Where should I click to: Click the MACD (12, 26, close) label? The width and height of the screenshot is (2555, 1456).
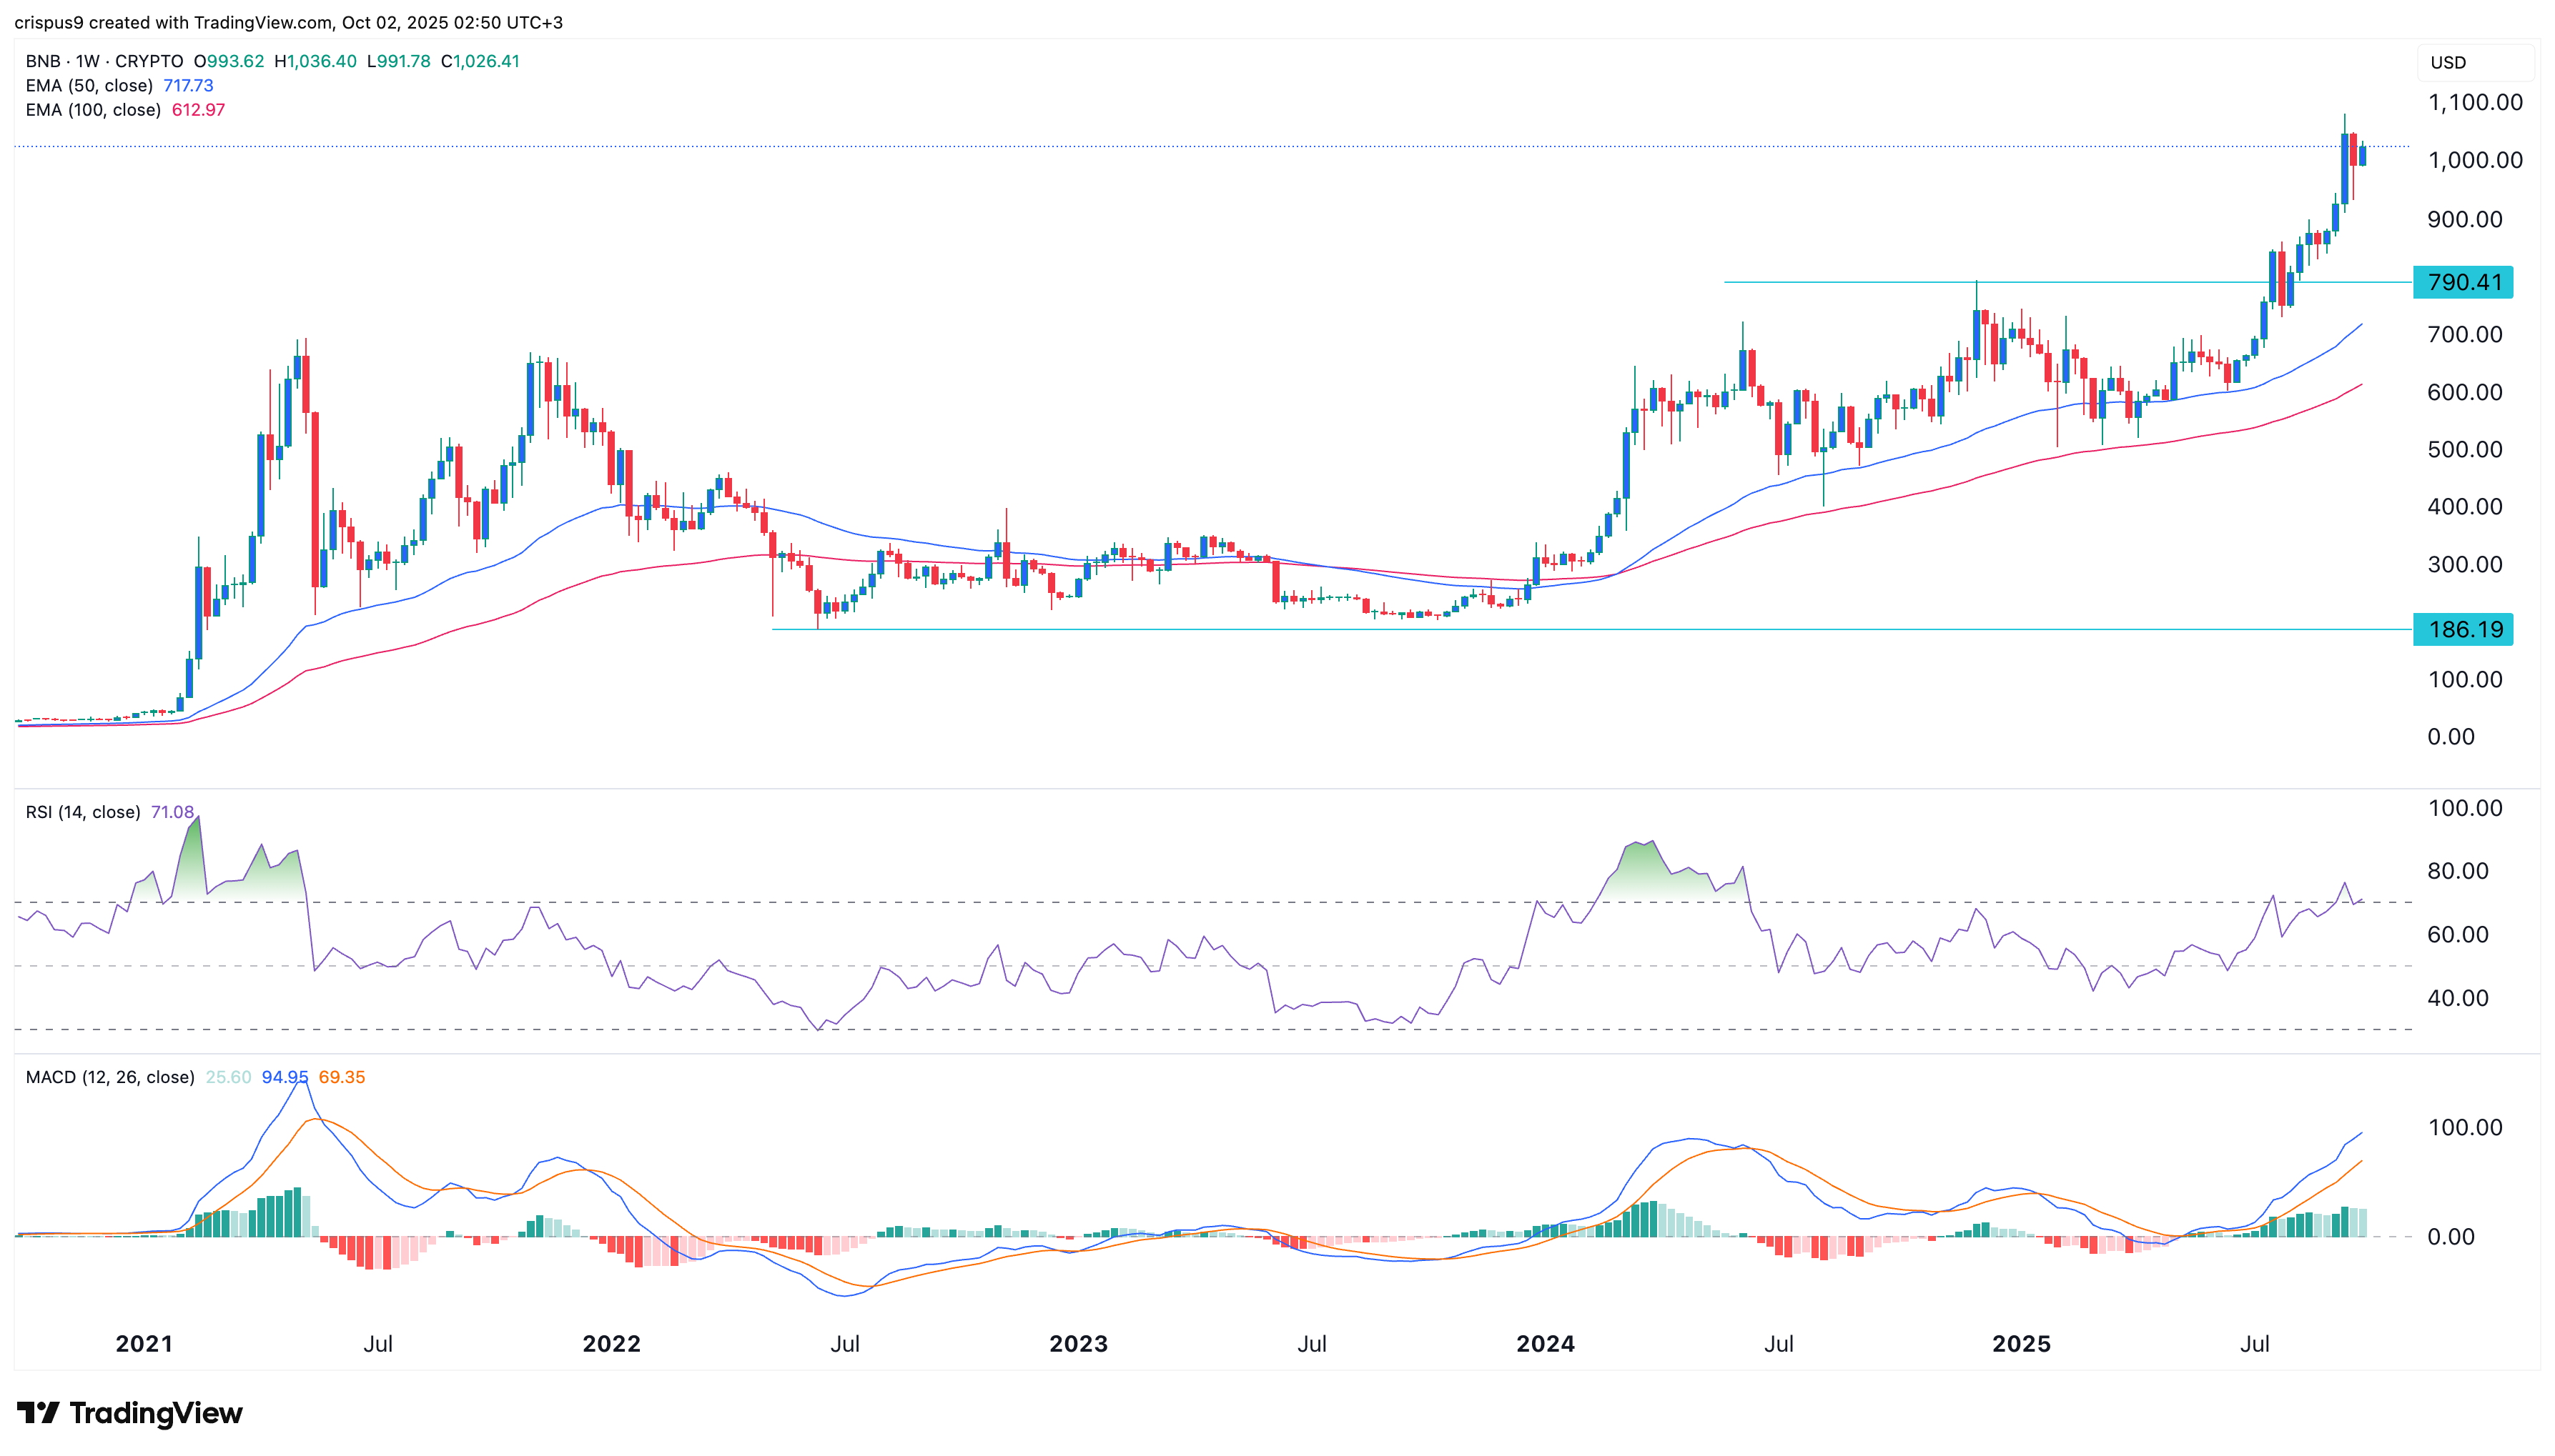[110, 1077]
